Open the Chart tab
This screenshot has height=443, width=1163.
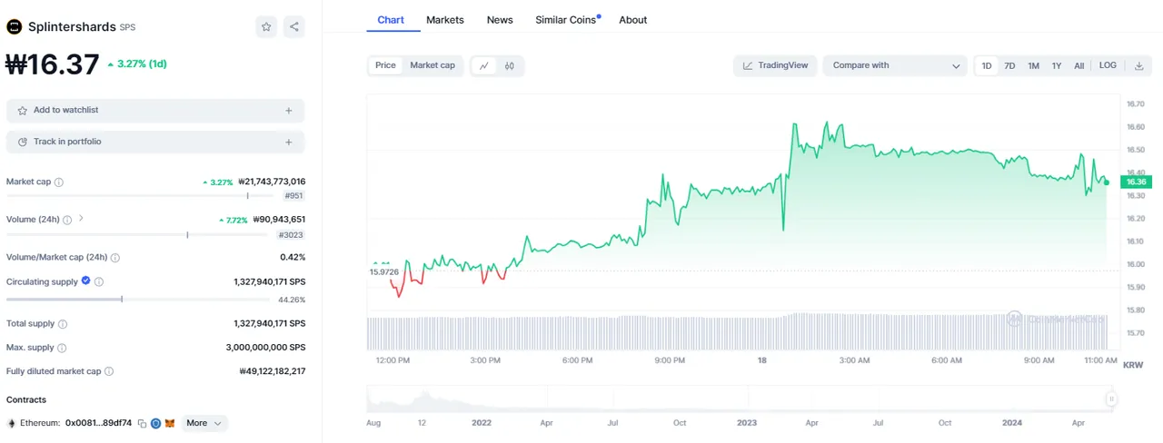[x=391, y=20]
